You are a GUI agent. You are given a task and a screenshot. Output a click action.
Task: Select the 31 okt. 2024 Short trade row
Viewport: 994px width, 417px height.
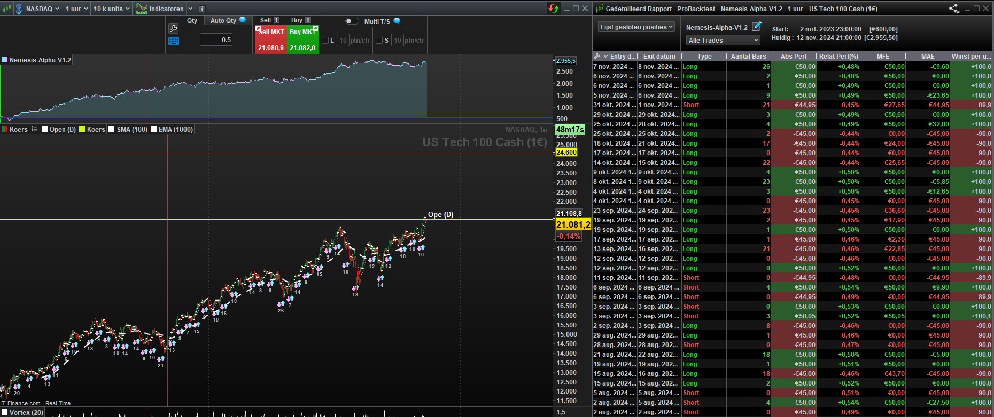[x=793, y=105]
